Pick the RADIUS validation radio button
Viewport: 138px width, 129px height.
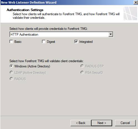point(11,79)
